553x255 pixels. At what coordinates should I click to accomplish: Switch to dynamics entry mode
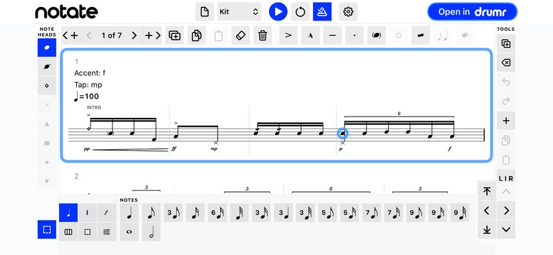pos(106,212)
